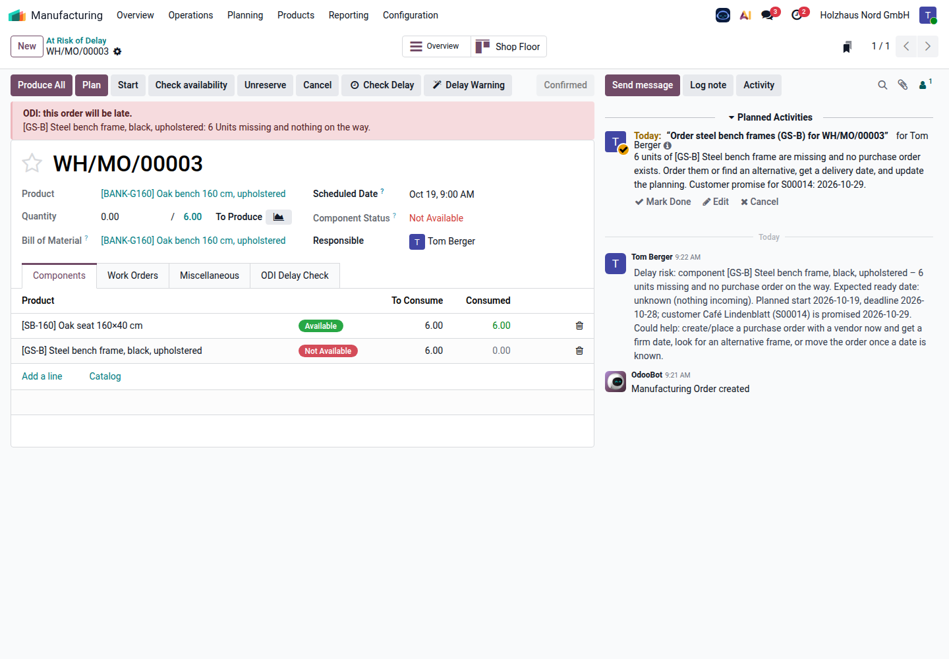Mark this order as favorite with the star

32,163
